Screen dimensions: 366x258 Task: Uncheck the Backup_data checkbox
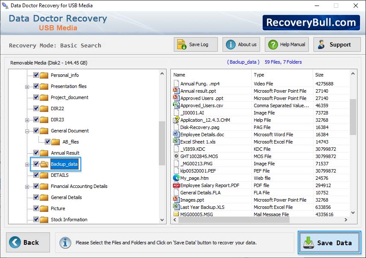(x=36, y=164)
